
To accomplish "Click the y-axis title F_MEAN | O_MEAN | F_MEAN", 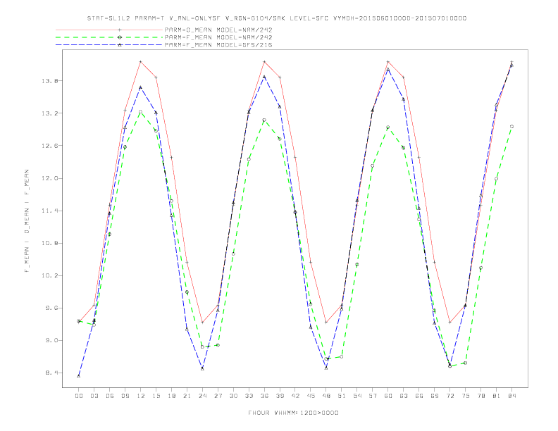I will (26, 221).
